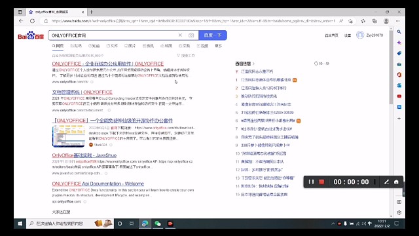Select the 视频 search tab
The height and width of the screenshot is (236, 419).
[202, 46]
